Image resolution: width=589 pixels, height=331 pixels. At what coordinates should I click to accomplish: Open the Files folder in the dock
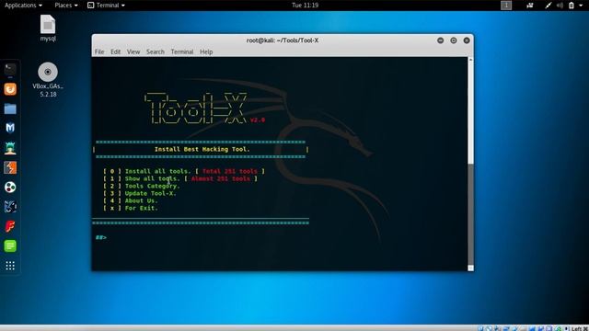click(x=10, y=108)
